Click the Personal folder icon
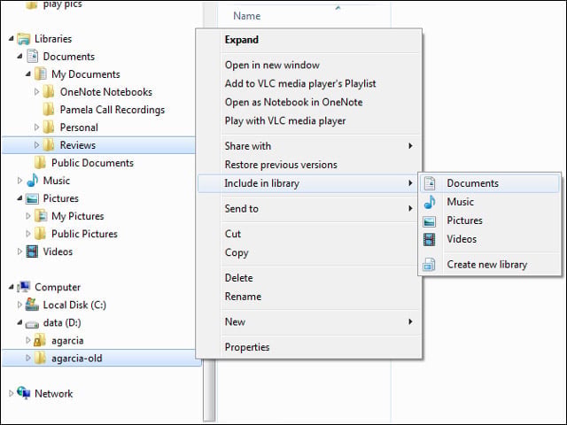Viewport: 567px width, 425px height. click(x=49, y=127)
